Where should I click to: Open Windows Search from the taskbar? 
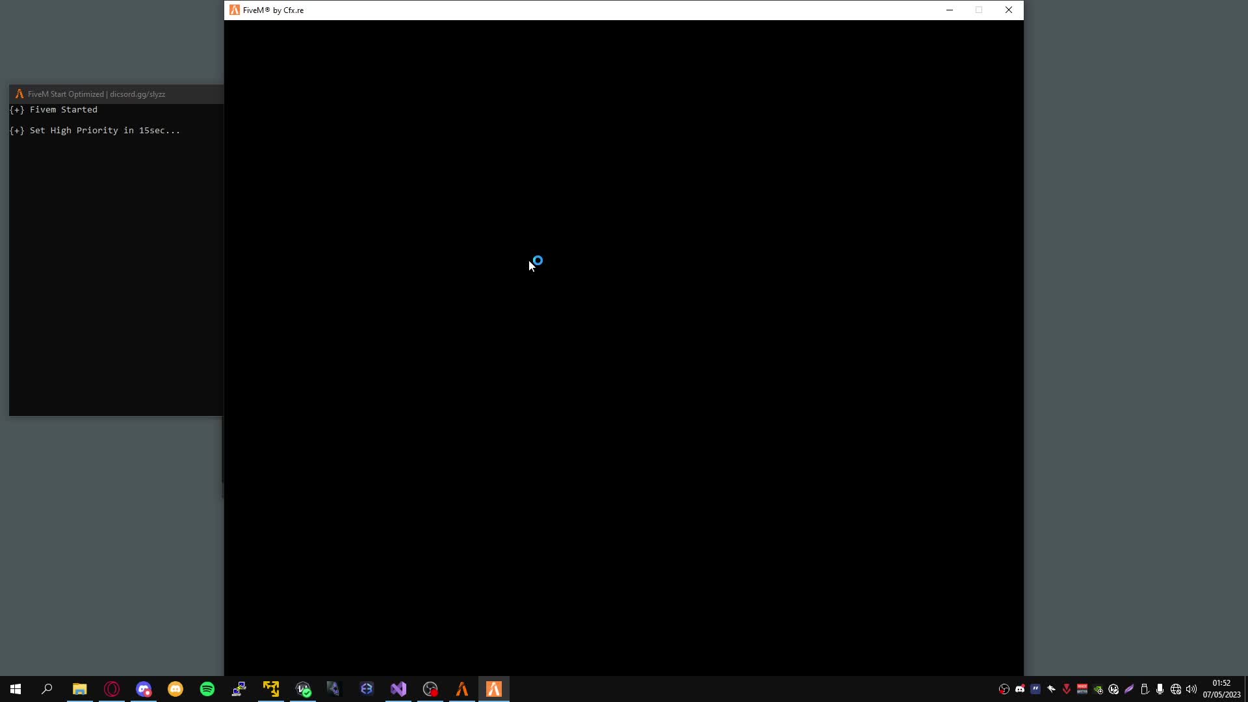click(46, 689)
